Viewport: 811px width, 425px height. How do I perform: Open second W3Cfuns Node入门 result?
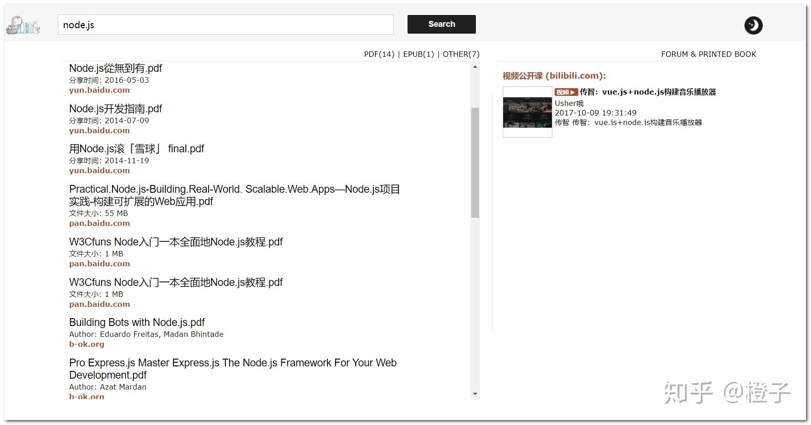(176, 282)
